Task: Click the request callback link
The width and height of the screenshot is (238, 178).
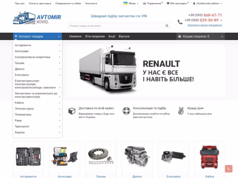Action: point(205,25)
